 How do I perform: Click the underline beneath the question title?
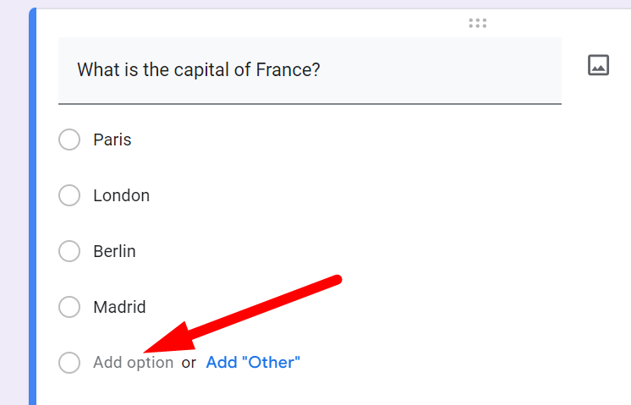tap(309, 104)
